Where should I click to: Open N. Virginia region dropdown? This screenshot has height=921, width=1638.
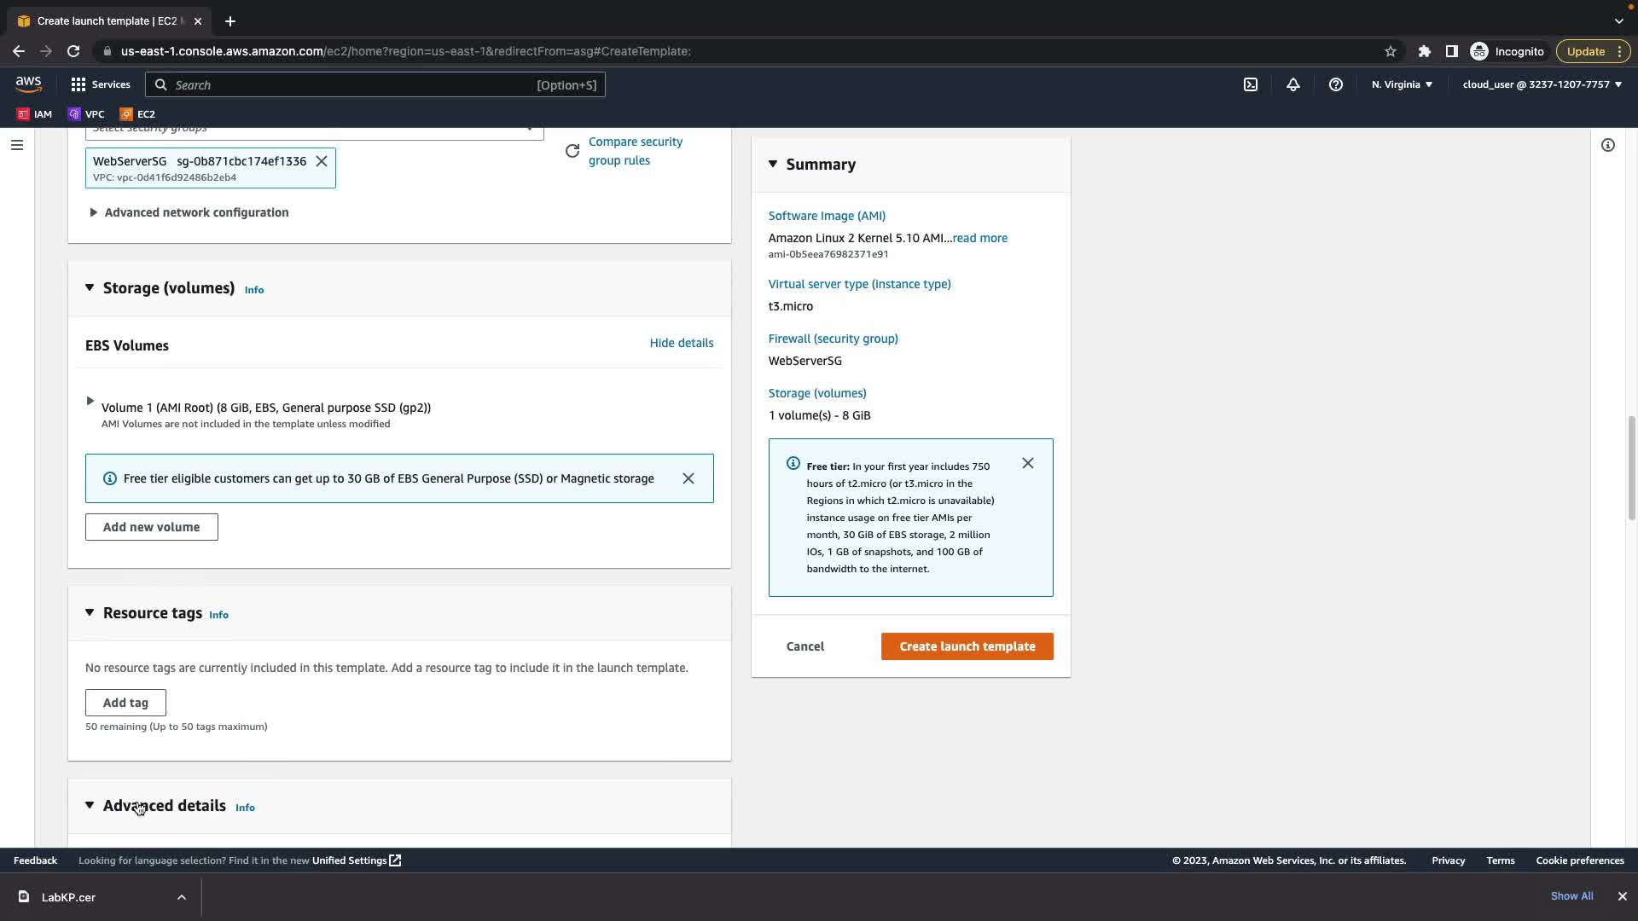coord(1402,84)
